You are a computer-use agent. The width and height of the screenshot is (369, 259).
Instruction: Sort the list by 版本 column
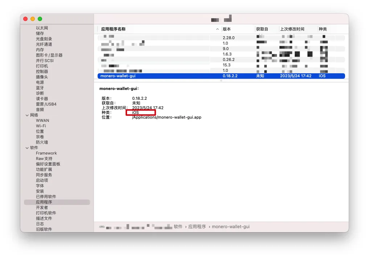click(227, 29)
